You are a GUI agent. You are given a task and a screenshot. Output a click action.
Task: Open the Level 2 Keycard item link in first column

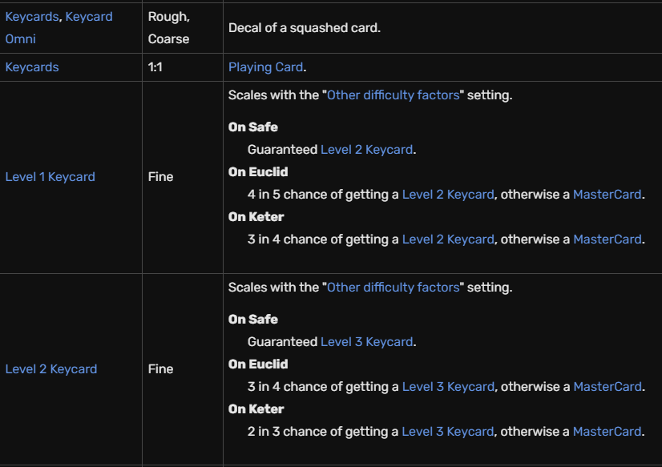coord(51,369)
